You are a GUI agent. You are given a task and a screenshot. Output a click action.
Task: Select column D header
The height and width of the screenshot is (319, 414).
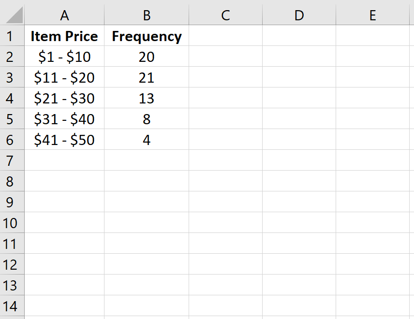point(299,15)
